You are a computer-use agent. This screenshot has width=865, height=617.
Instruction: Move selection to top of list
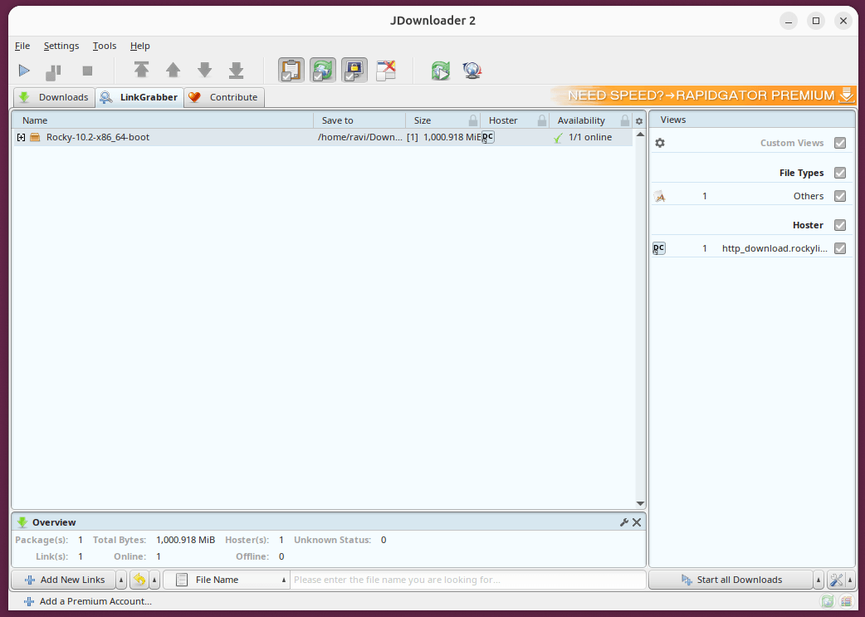coord(142,70)
